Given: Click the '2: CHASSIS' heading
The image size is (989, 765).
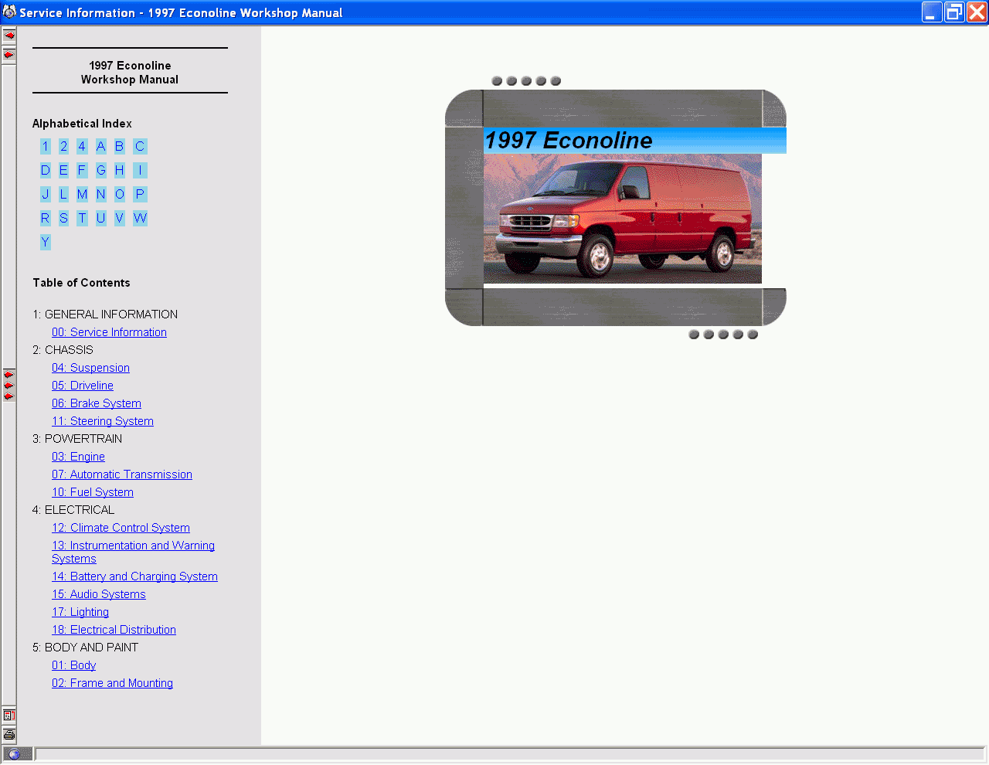Looking at the screenshot, I should [63, 350].
